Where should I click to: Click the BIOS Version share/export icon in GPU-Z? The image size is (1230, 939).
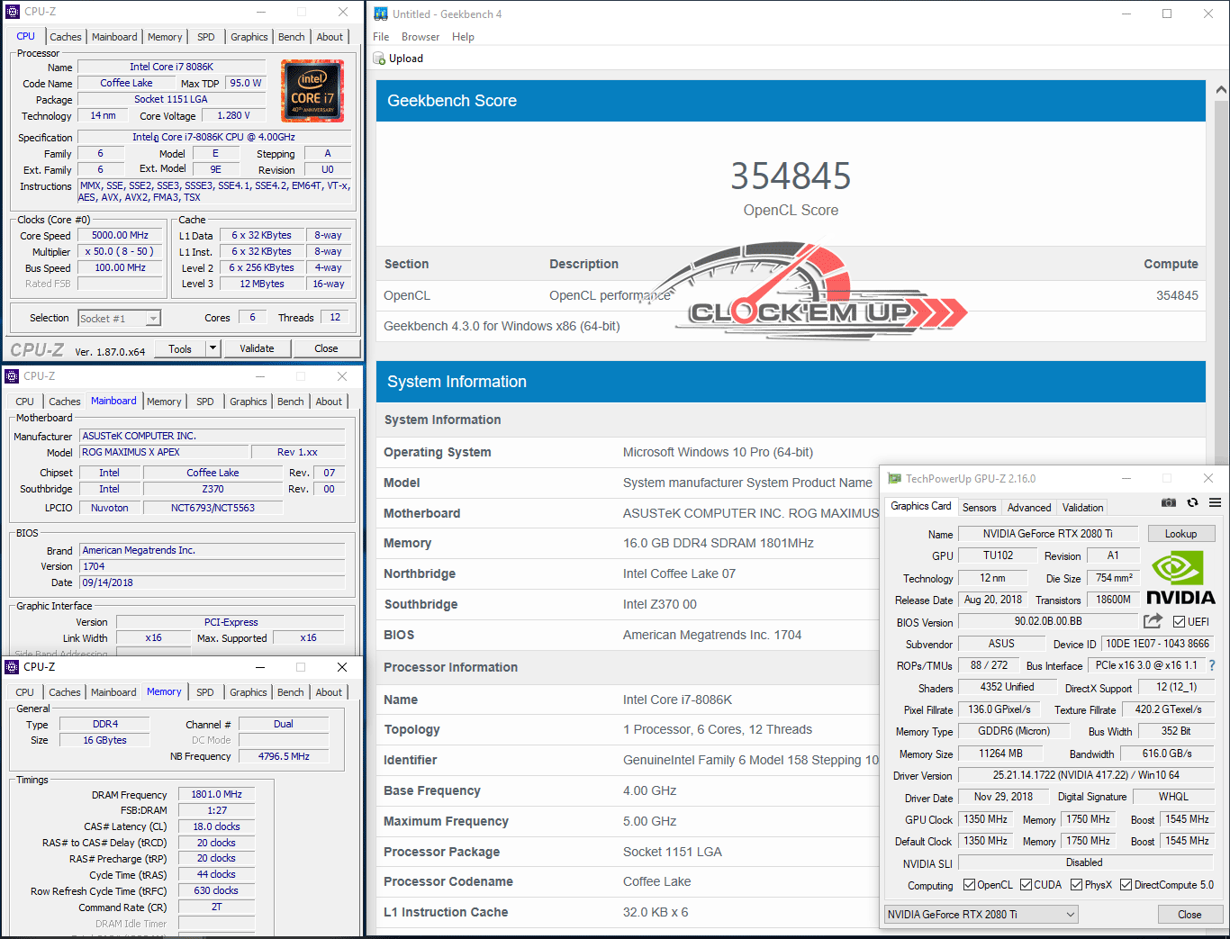click(1153, 621)
